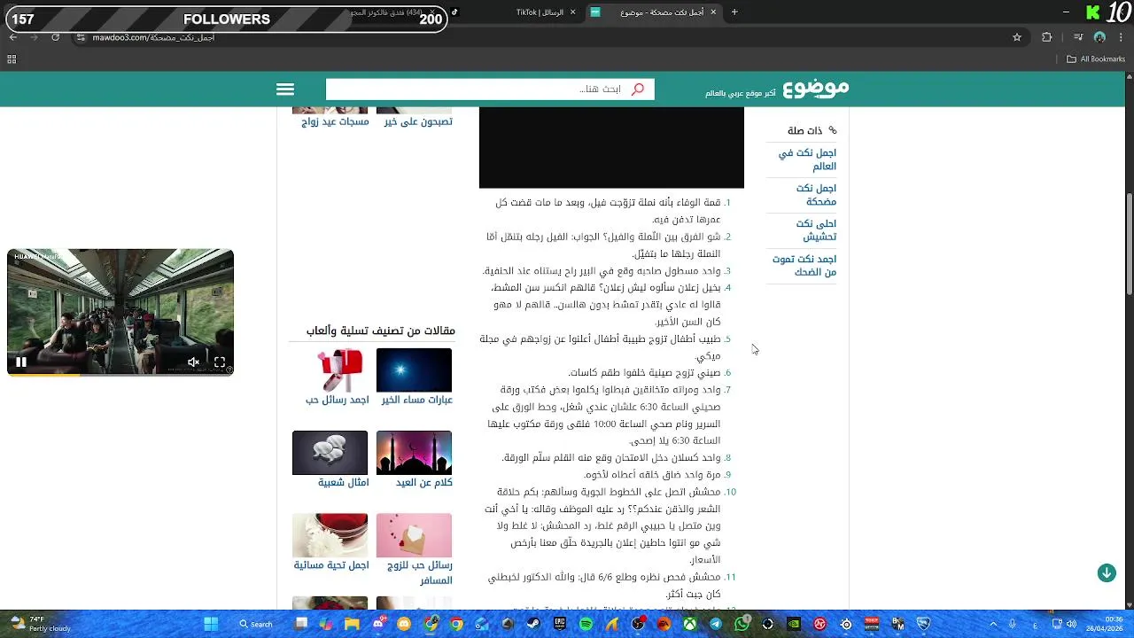
Task: Open مسجات عيد زواج article link
Action: [335, 121]
